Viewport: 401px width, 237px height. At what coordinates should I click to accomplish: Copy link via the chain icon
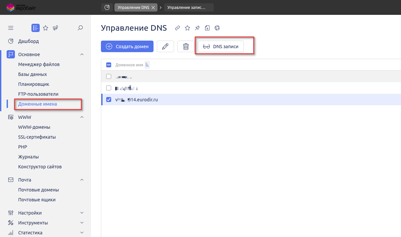(177, 28)
